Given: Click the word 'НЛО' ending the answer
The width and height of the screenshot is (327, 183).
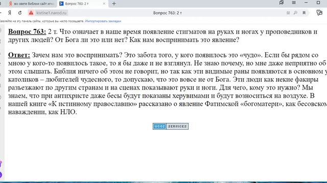Looking at the screenshot, I should pos(67,112).
